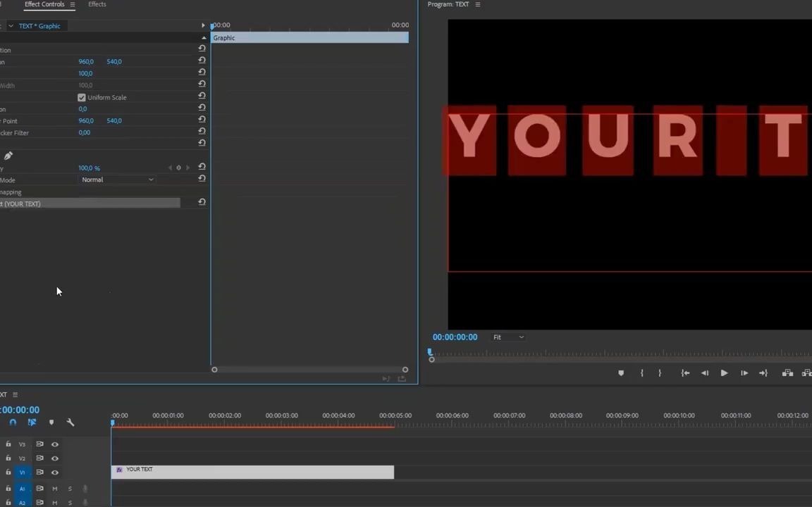
Task: Open the Program monitor Fit zoom dropdown
Action: (508, 337)
